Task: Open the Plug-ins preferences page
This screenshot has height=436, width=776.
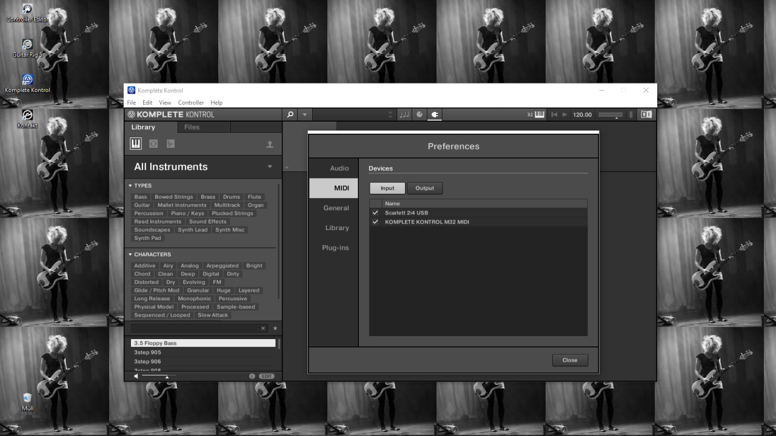Action: tap(333, 248)
